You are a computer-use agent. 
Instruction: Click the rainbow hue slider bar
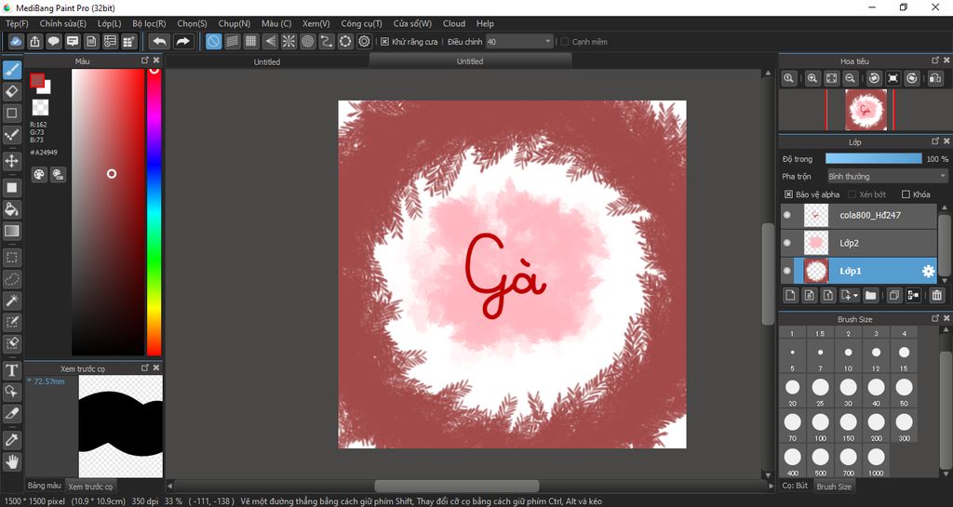(154, 212)
